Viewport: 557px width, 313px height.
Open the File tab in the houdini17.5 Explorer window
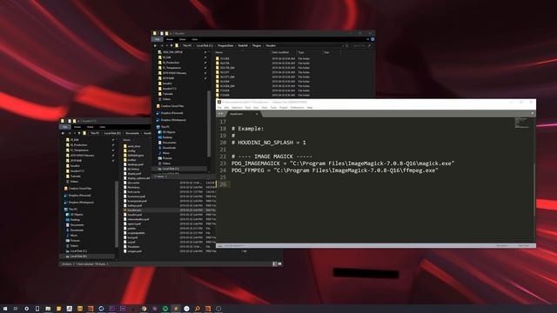click(x=65, y=127)
